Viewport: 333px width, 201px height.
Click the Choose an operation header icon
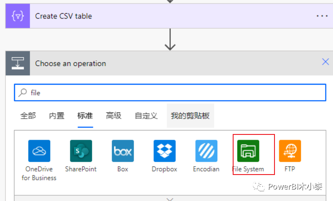pos(18,63)
